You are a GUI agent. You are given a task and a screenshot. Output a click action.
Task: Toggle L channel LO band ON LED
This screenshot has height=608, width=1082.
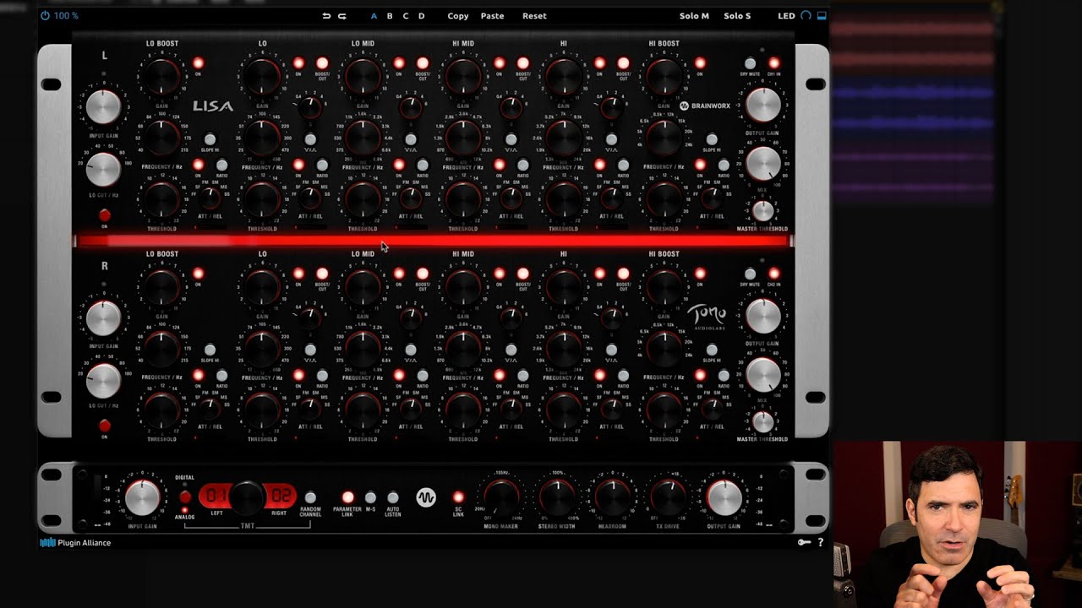pyautogui.click(x=298, y=63)
